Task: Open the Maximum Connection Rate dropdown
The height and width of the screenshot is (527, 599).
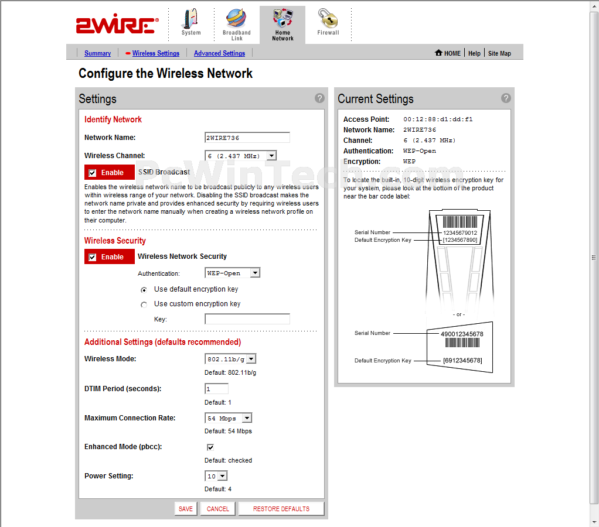Action: pyautogui.click(x=228, y=418)
